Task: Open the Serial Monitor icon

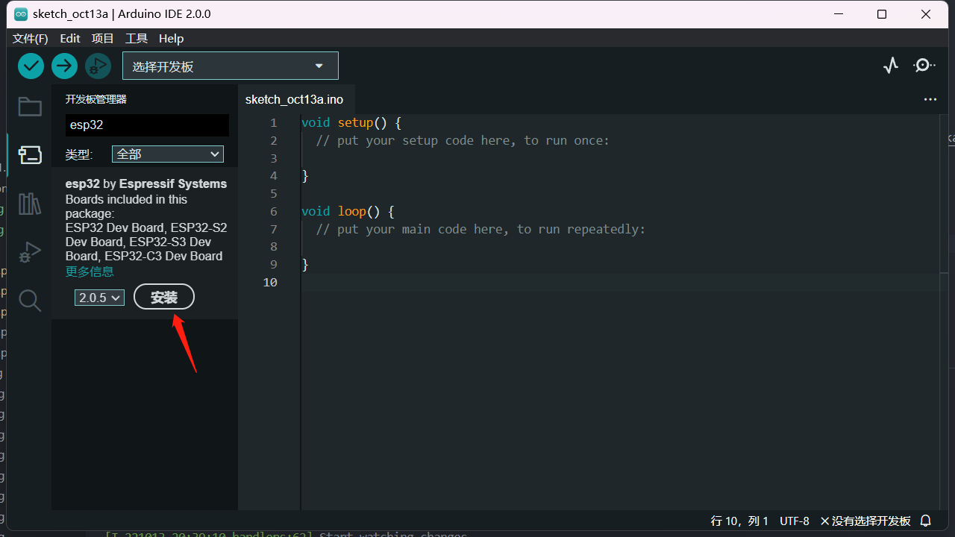Action: click(x=924, y=66)
